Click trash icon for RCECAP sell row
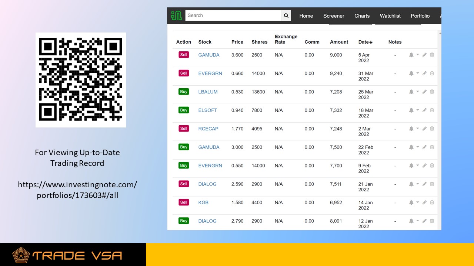This screenshot has height=266, width=474. [x=432, y=129]
